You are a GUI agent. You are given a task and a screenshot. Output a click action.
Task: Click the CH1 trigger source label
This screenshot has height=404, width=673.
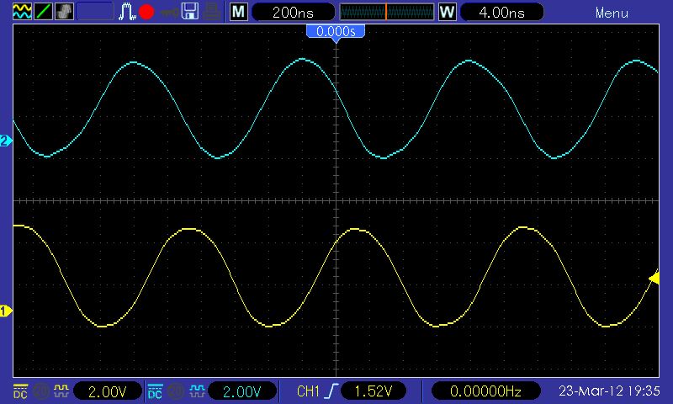(308, 391)
